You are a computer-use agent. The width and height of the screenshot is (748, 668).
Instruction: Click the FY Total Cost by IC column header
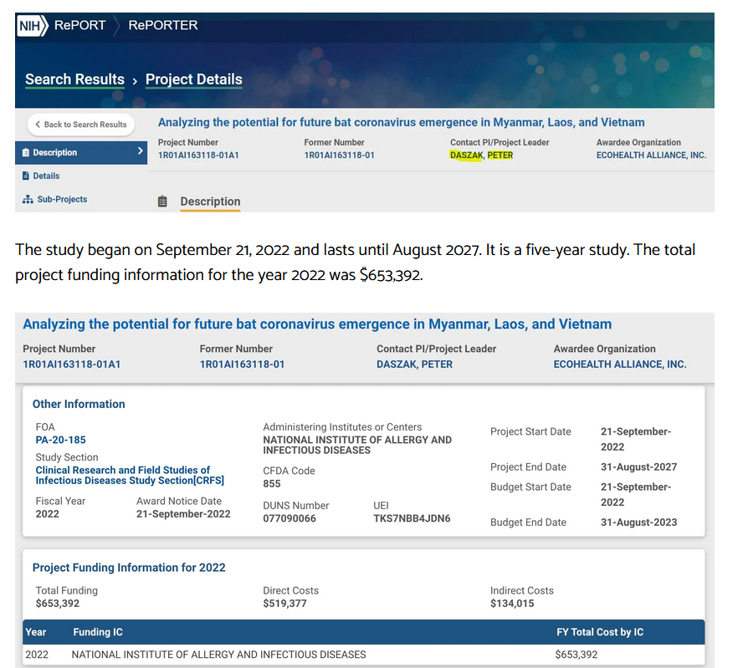[x=600, y=632]
